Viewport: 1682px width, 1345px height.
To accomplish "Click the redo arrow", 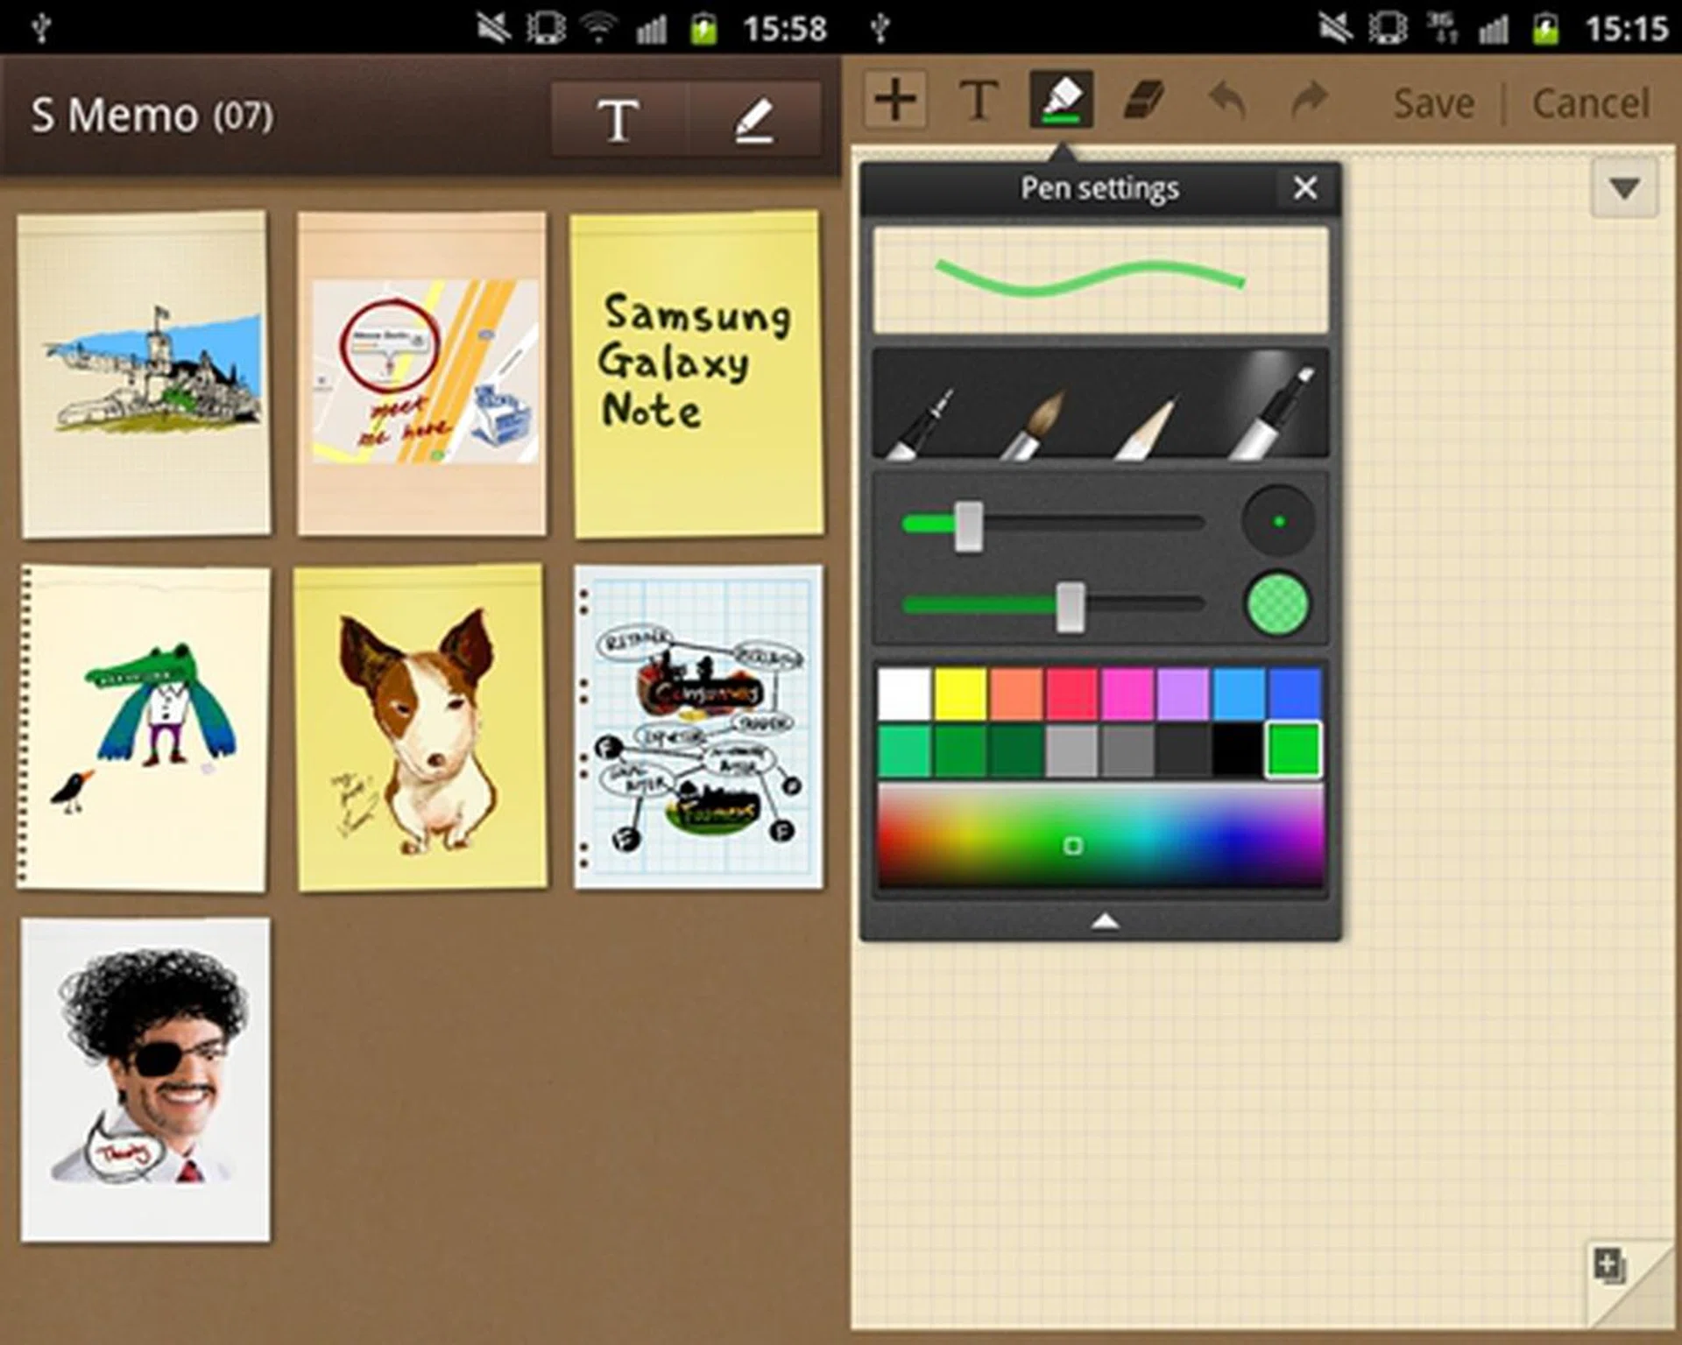I will point(1309,101).
